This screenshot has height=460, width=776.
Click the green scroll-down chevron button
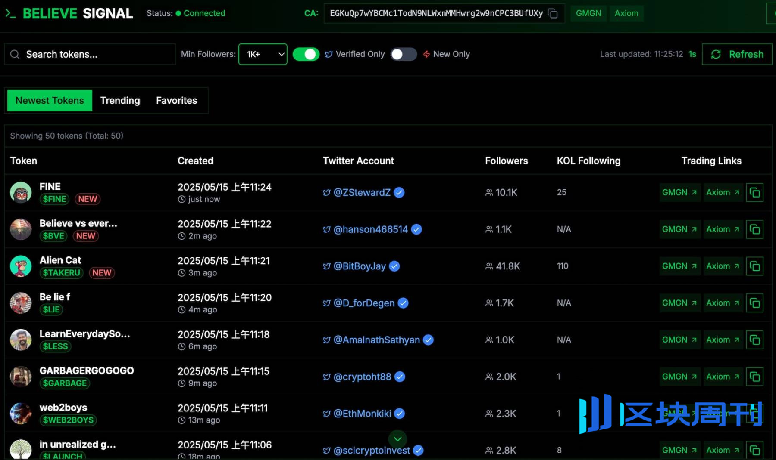click(397, 439)
